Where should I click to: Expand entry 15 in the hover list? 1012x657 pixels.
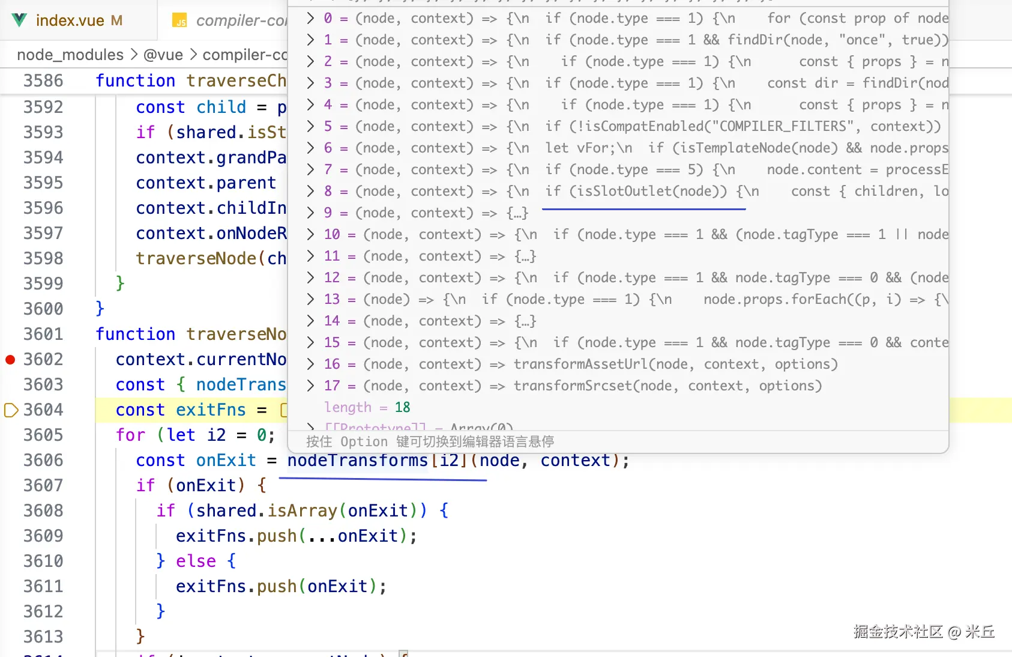click(310, 342)
